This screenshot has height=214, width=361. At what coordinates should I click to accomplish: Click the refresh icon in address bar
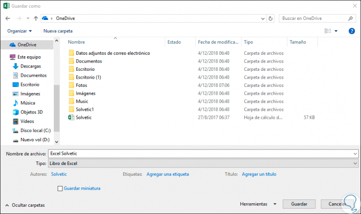(270, 18)
